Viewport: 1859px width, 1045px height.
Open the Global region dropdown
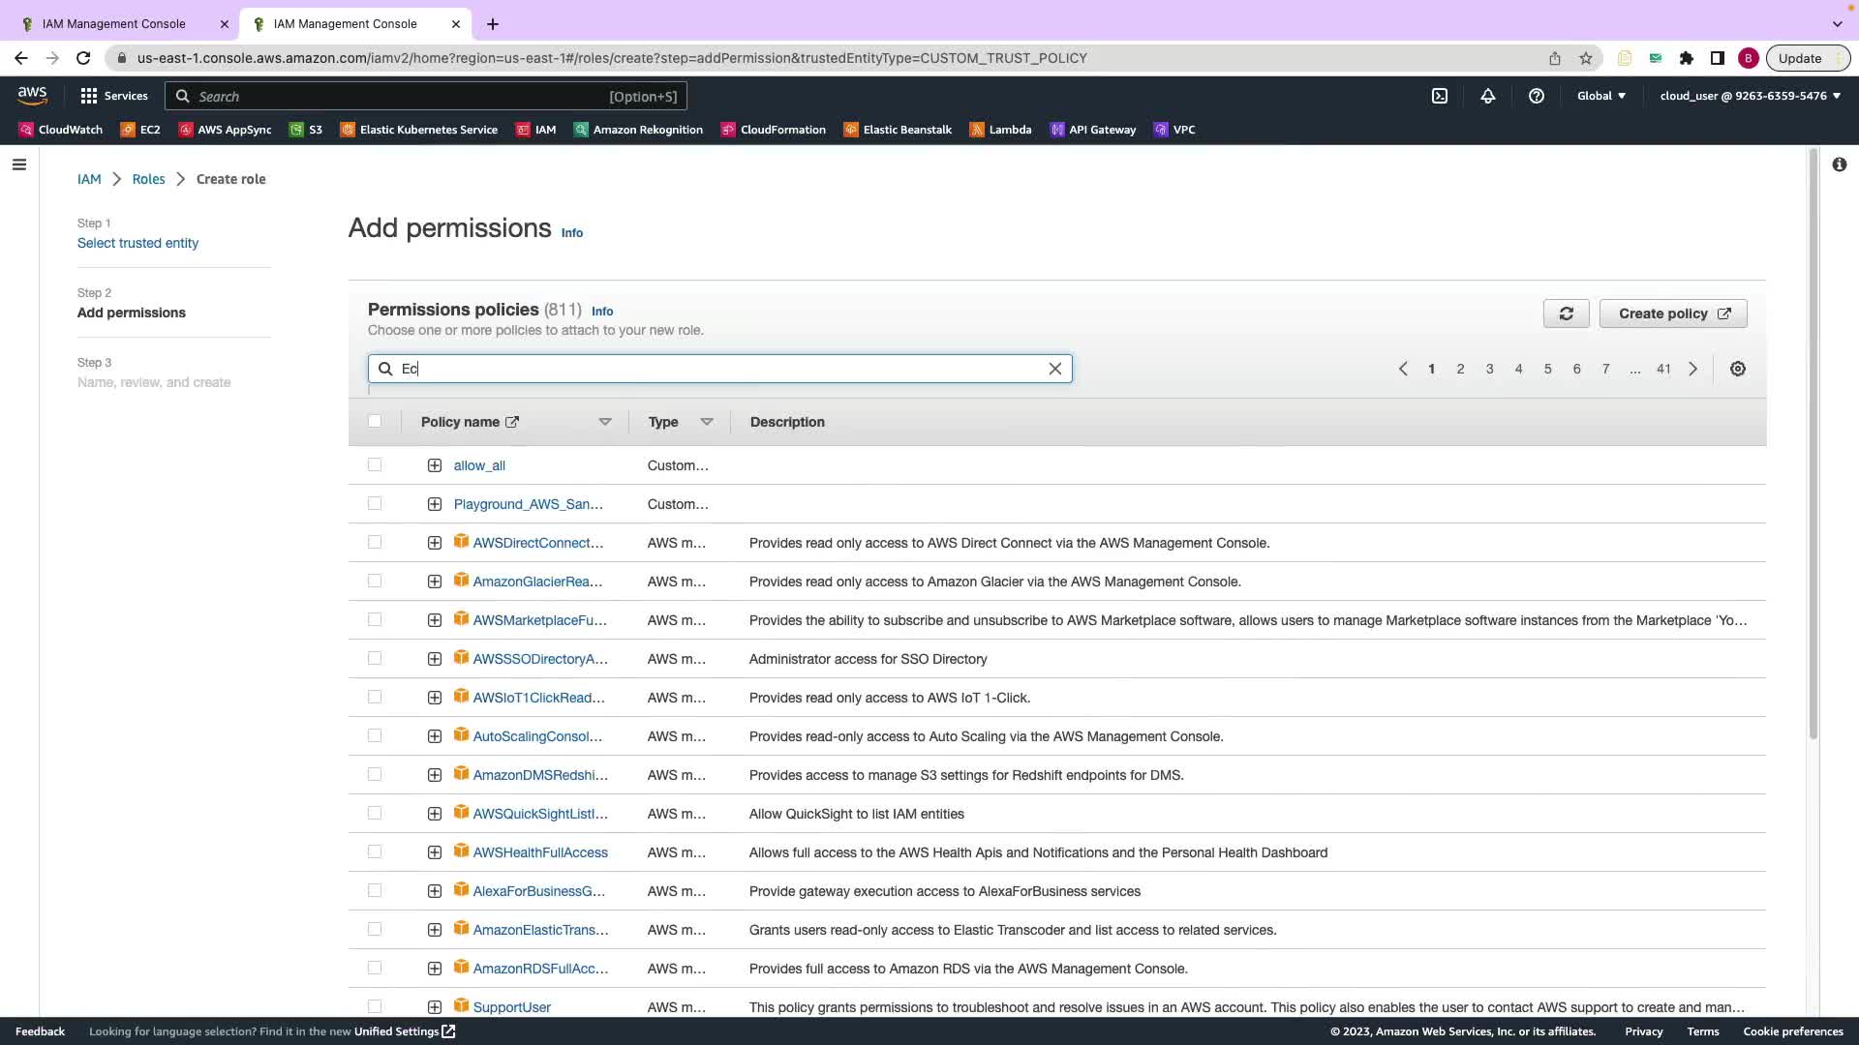coord(1601,96)
